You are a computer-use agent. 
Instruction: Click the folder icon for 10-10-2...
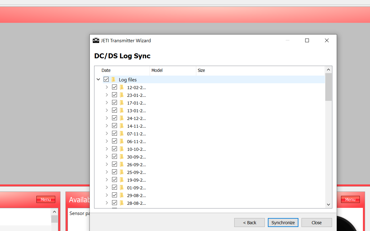coord(122,149)
